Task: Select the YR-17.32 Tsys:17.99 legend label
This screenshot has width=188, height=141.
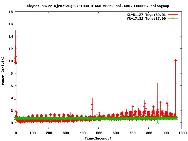Action: [x=146, y=19]
